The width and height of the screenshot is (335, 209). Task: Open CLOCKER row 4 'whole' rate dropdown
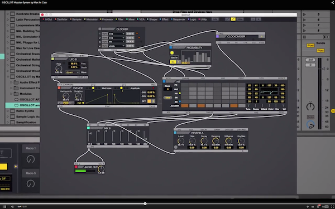click(x=117, y=46)
